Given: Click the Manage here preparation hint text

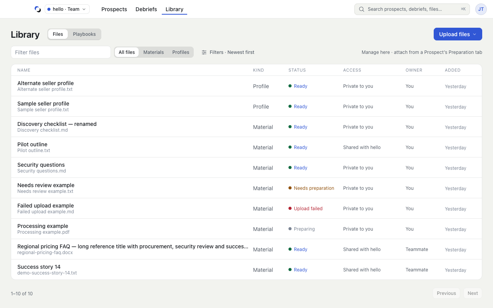Looking at the screenshot, I should click(x=422, y=52).
